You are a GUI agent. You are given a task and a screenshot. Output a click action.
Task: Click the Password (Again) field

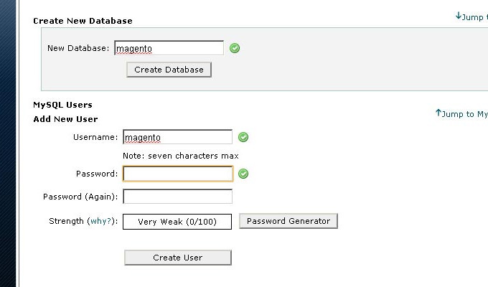(x=178, y=197)
